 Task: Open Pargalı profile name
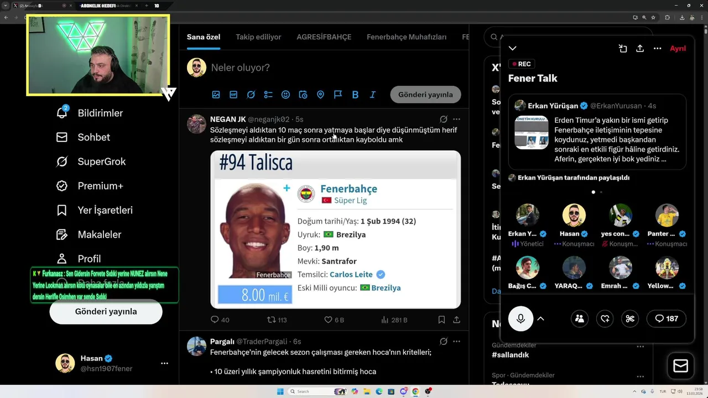coord(222,342)
